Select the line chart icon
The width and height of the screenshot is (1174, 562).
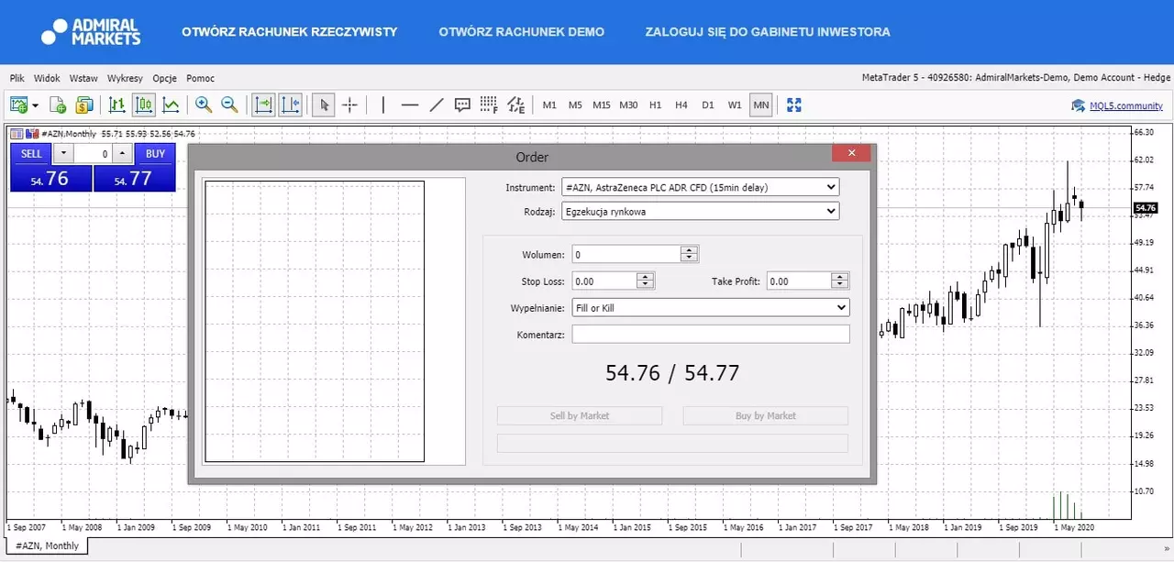171,105
